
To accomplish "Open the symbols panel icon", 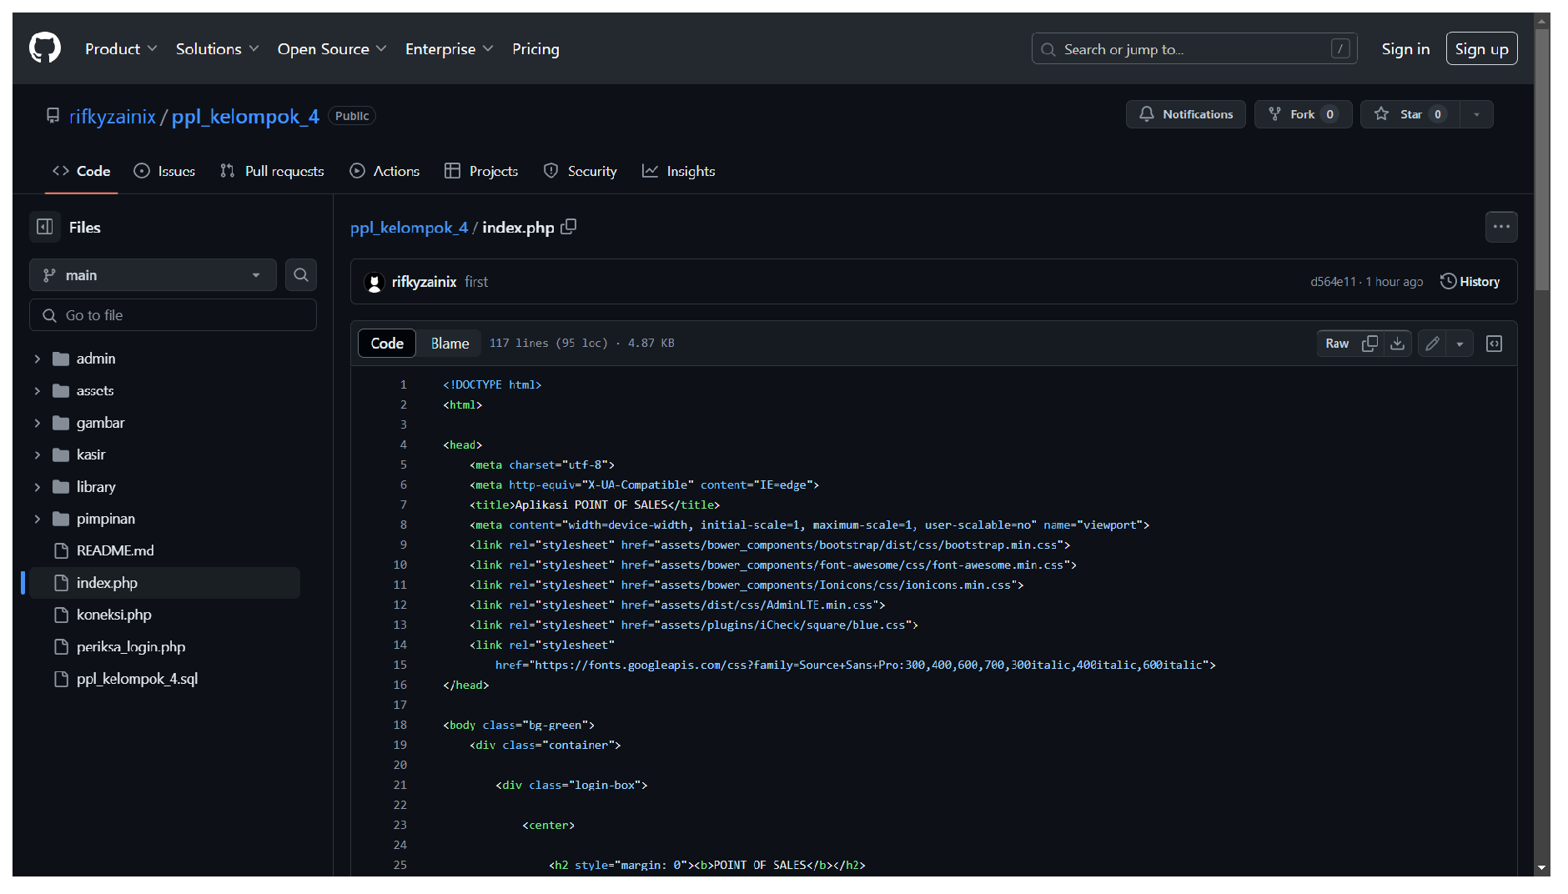I will tap(1494, 344).
